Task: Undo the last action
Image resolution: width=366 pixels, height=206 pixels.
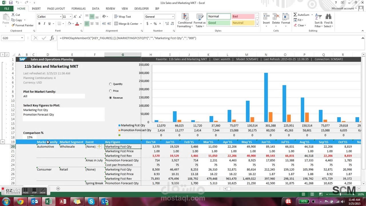Action: [x=17, y=3]
